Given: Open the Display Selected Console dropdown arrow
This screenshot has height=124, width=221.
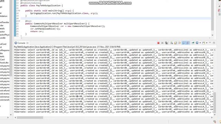Looking at the screenshot, I should click(x=200, y=43).
